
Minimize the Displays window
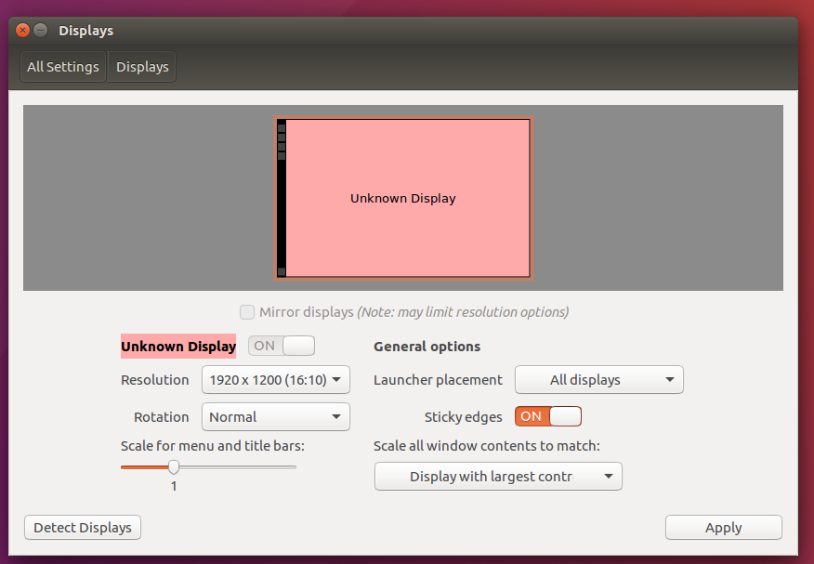coord(41,31)
